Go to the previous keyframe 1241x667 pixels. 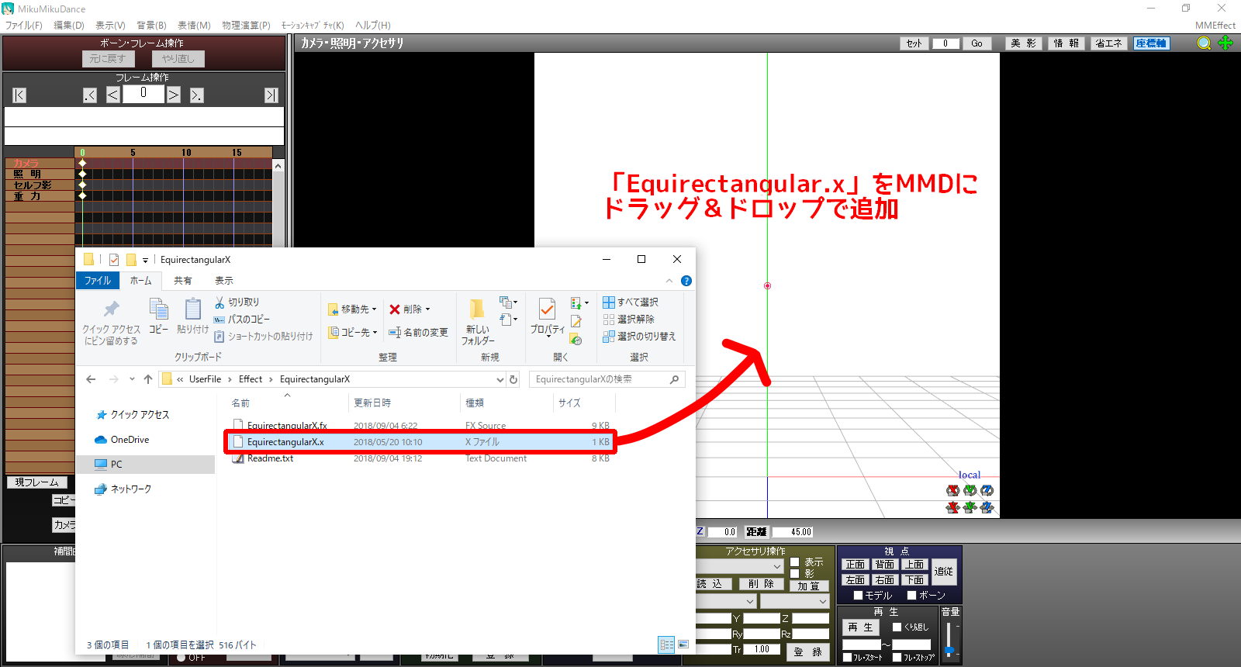tap(90, 95)
